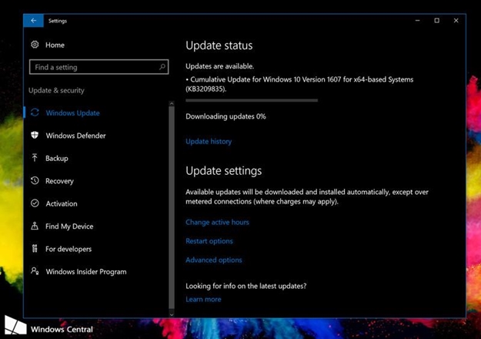The width and height of the screenshot is (481, 339).
Task: Click the Activation checkmark circle icon
Action: pyautogui.click(x=35, y=203)
